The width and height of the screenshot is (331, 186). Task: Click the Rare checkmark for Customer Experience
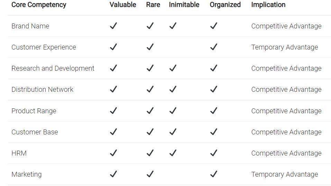point(150,47)
